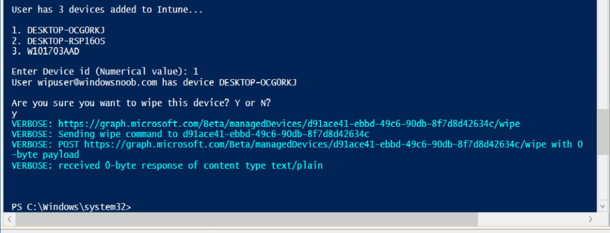Screen dimensions: 610x233
Task: Click the POST graph.microsoft.com URL line
Action: 298,145
